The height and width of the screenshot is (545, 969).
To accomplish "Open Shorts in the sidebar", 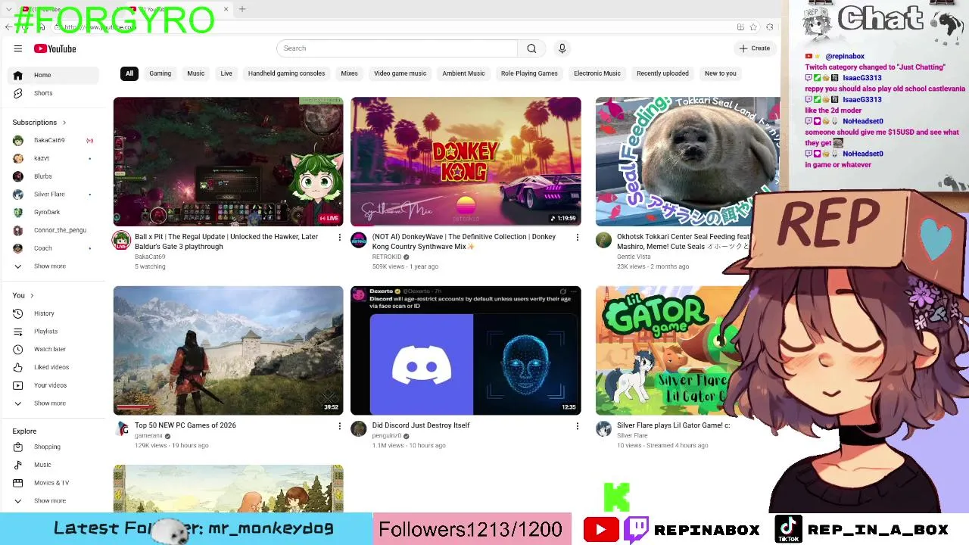I will (53, 93).
